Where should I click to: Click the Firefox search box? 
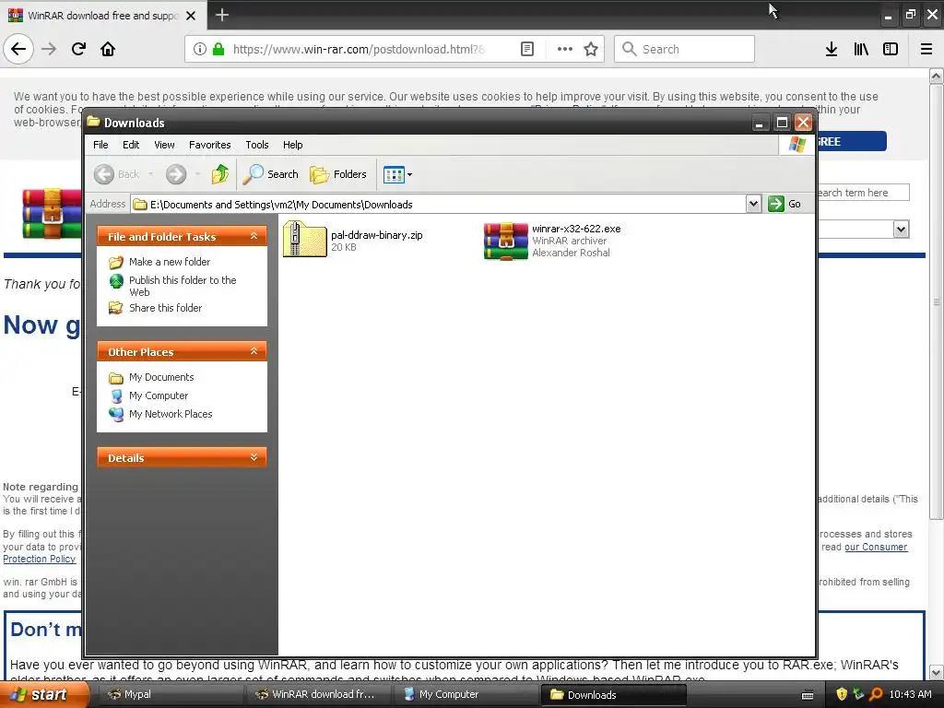pyautogui.click(x=685, y=49)
